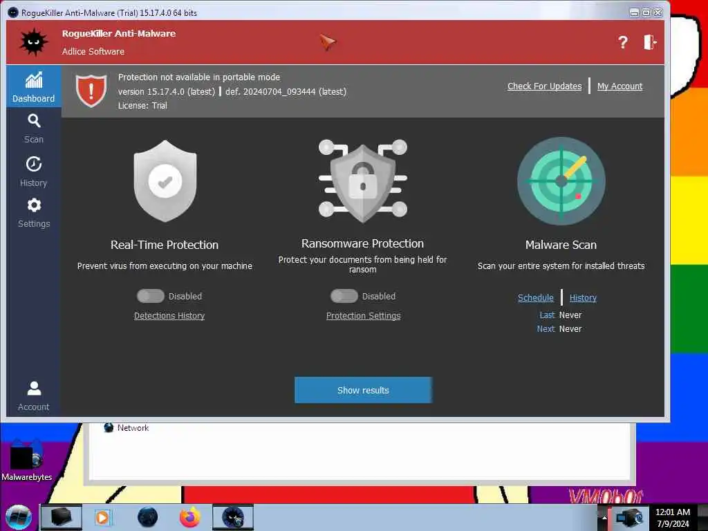The image size is (708, 531).
Task: Click the Real-Time Protection shield icon
Action: (x=165, y=181)
